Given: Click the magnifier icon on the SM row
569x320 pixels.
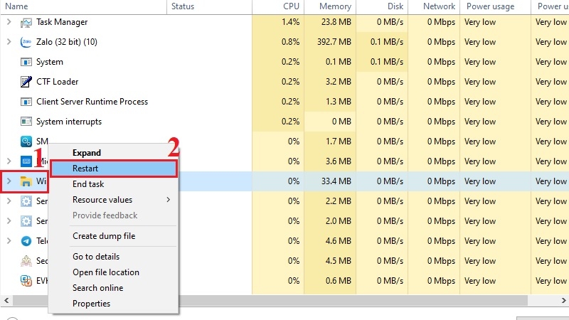Looking at the screenshot, I should (x=26, y=142).
